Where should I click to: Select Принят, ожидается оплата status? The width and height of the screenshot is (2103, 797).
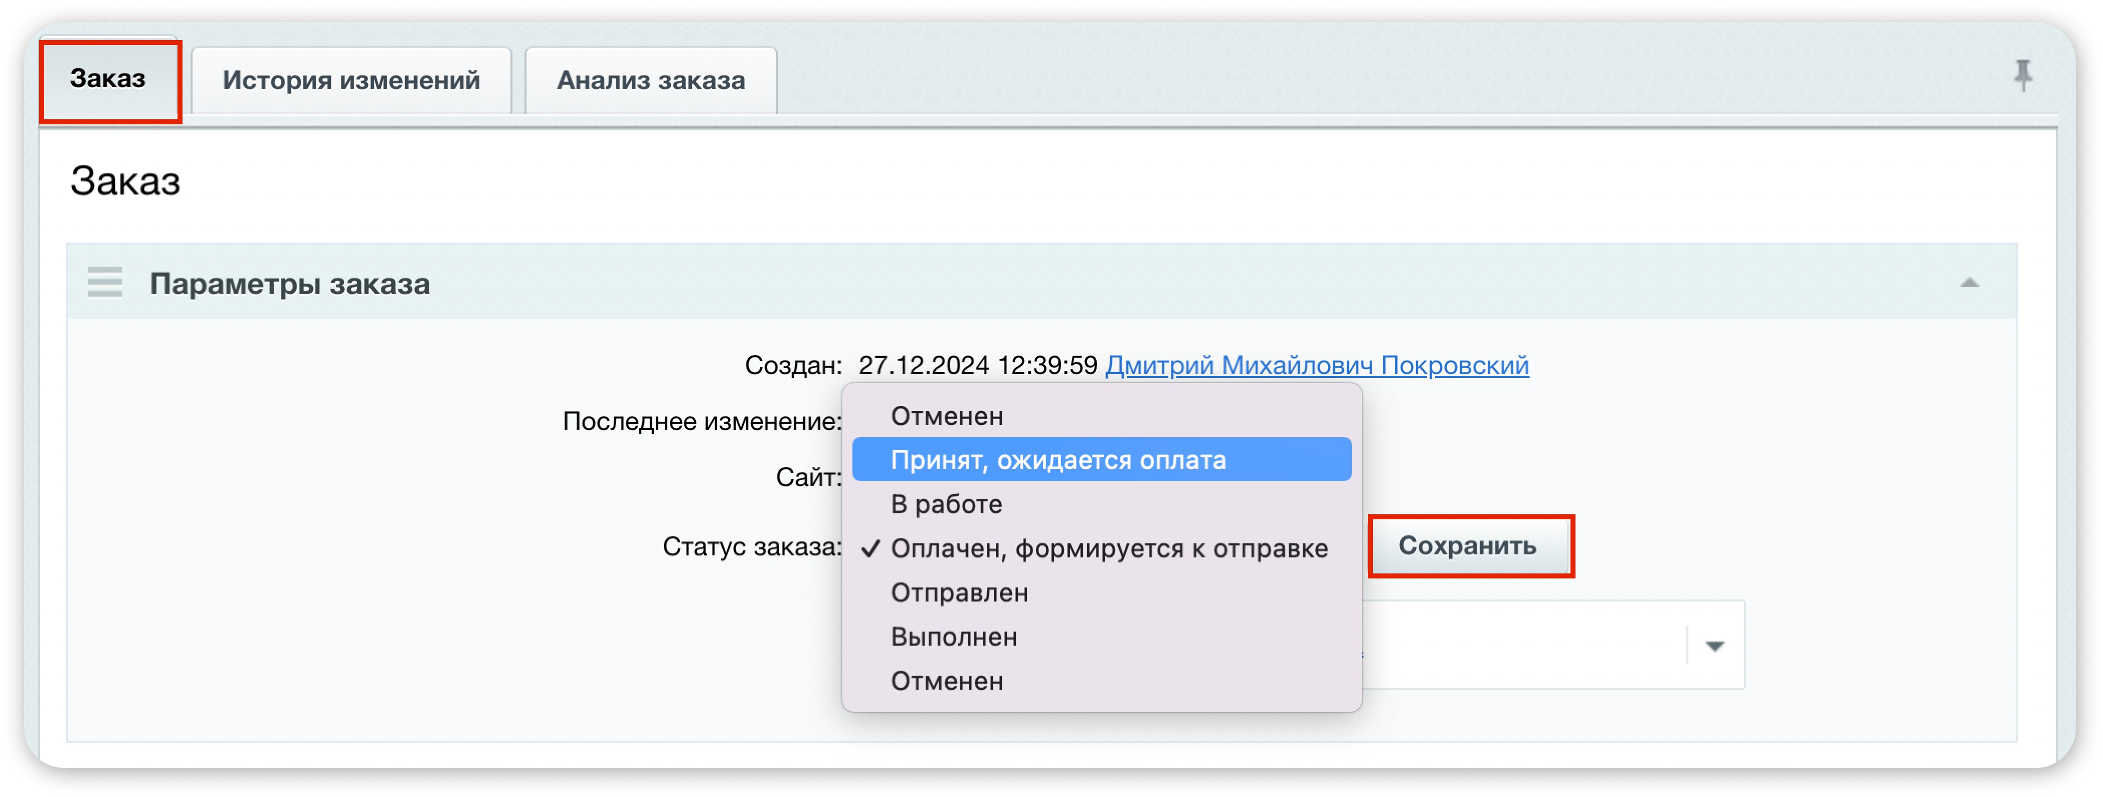tap(1101, 460)
